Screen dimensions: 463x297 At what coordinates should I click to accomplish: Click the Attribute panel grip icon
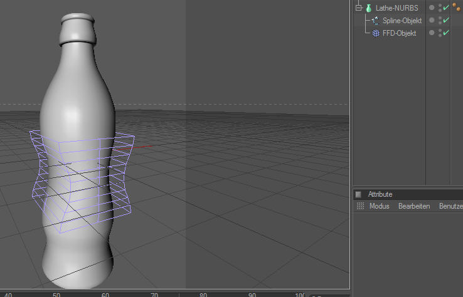(x=358, y=194)
